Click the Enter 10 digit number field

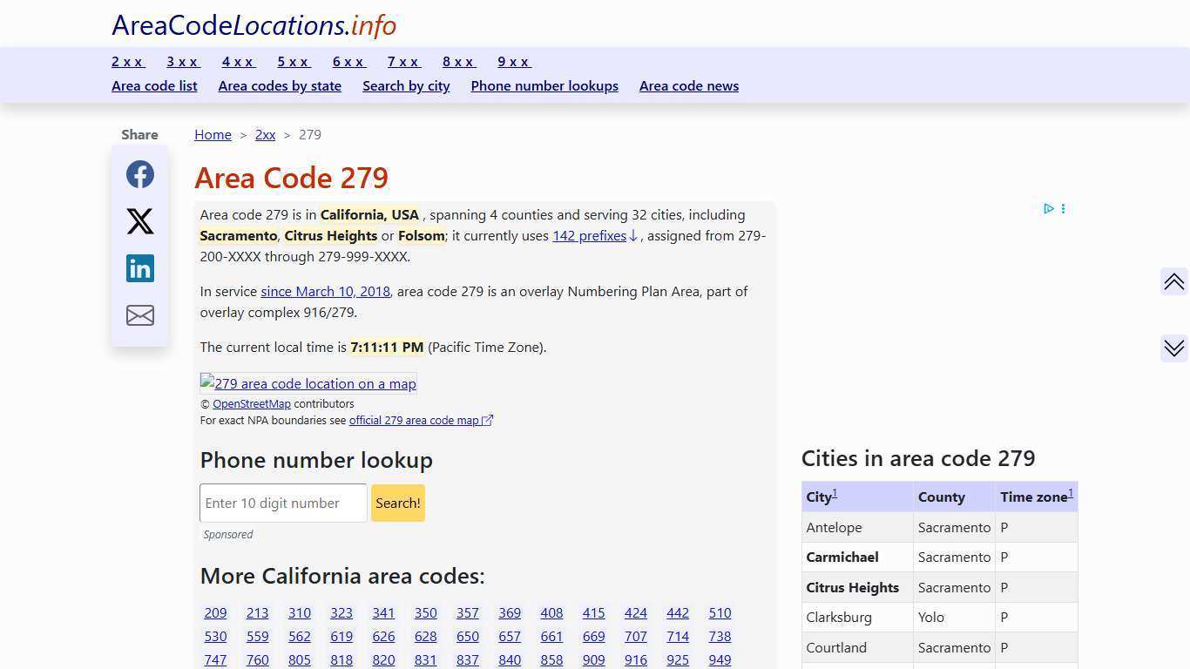click(x=282, y=503)
